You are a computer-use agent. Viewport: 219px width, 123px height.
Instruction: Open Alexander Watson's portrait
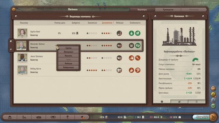[x=21, y=45]
